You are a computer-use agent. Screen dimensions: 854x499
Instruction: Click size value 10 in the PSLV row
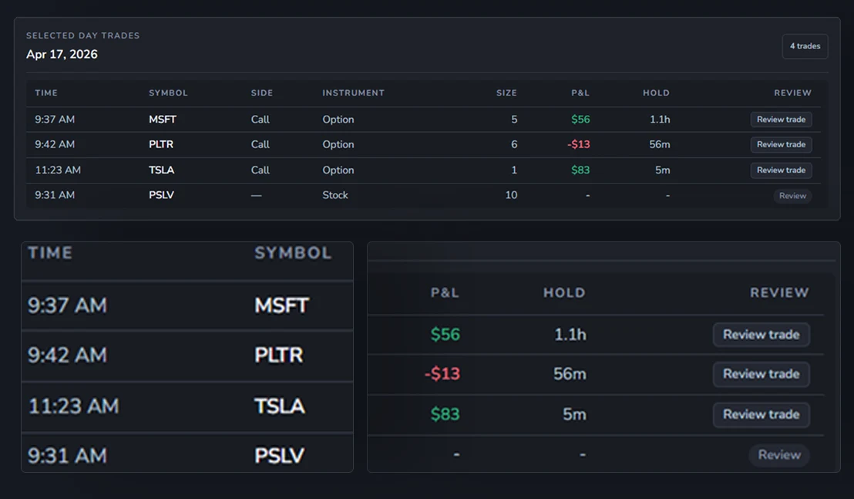tap(511, 195)
